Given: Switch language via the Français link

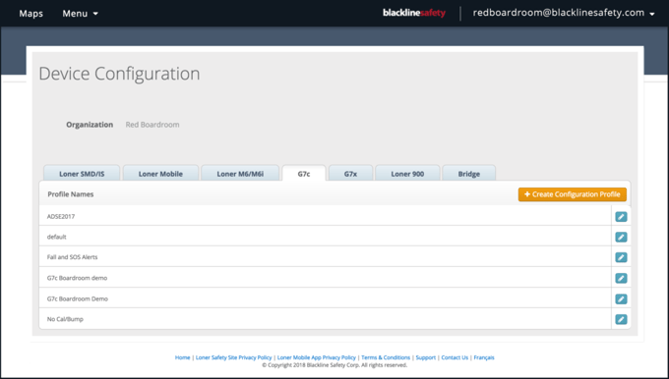Looking at the screenshot, I should 484,357.
